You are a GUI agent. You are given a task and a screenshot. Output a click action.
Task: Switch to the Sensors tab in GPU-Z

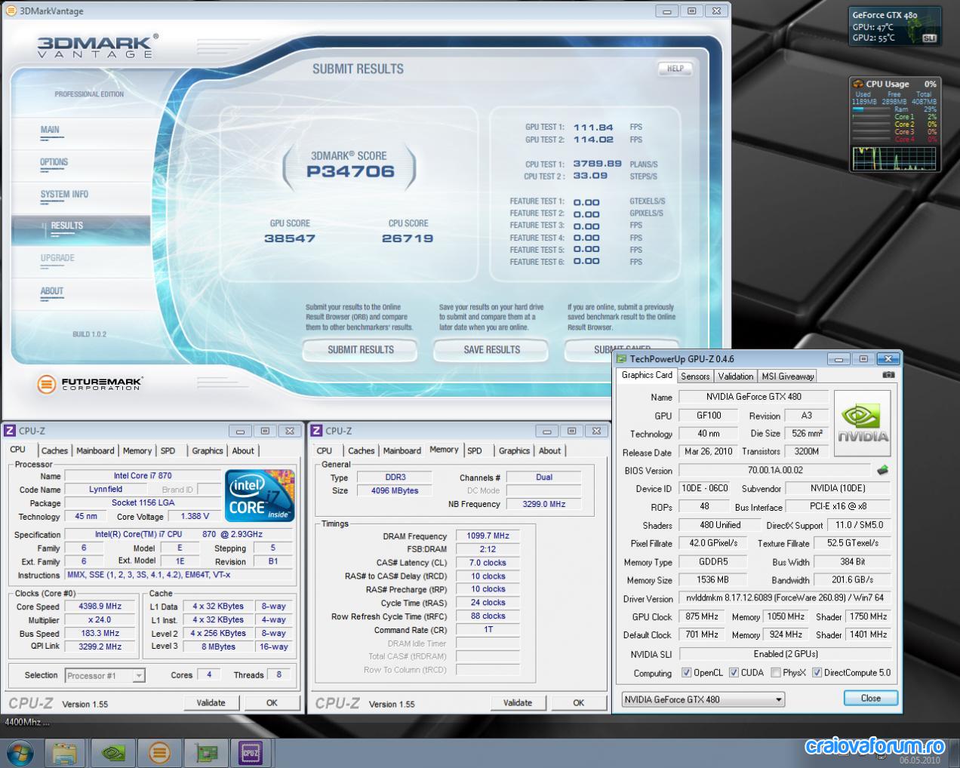point(695,376)
